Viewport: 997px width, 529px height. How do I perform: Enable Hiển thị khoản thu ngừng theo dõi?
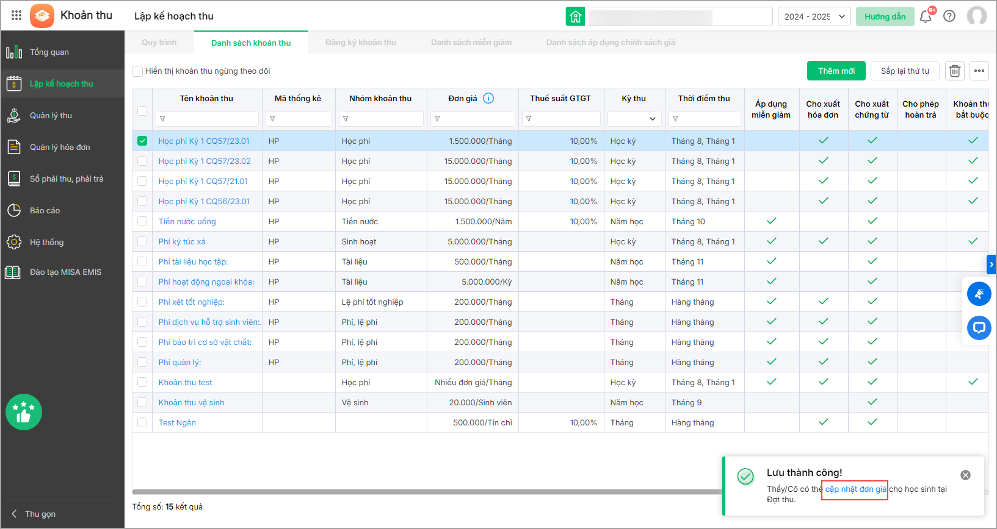pyautogui.click(x=138, y=71)
